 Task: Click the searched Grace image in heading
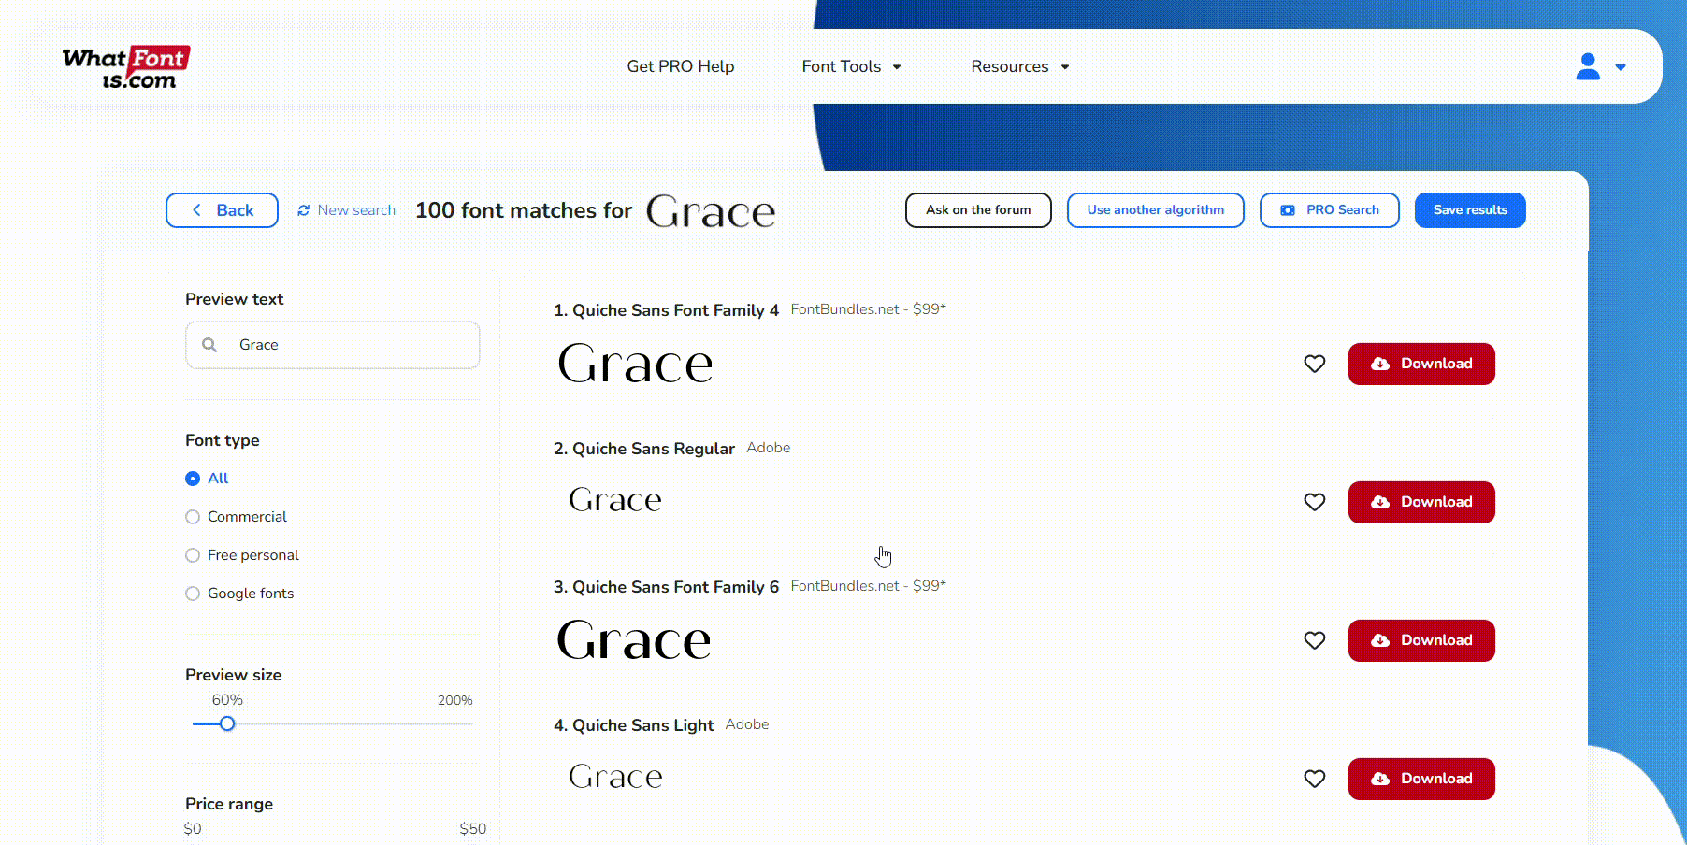(x=711, y=212)
